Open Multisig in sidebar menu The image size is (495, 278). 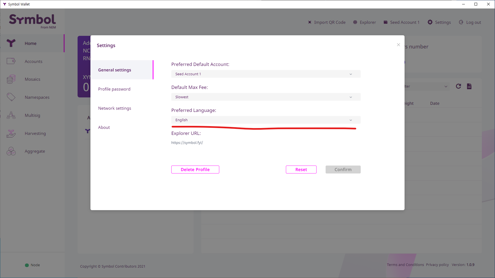(x=32, y=115)
